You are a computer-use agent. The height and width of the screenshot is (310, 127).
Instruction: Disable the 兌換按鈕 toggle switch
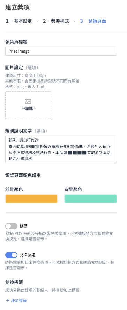pos(11,255)
